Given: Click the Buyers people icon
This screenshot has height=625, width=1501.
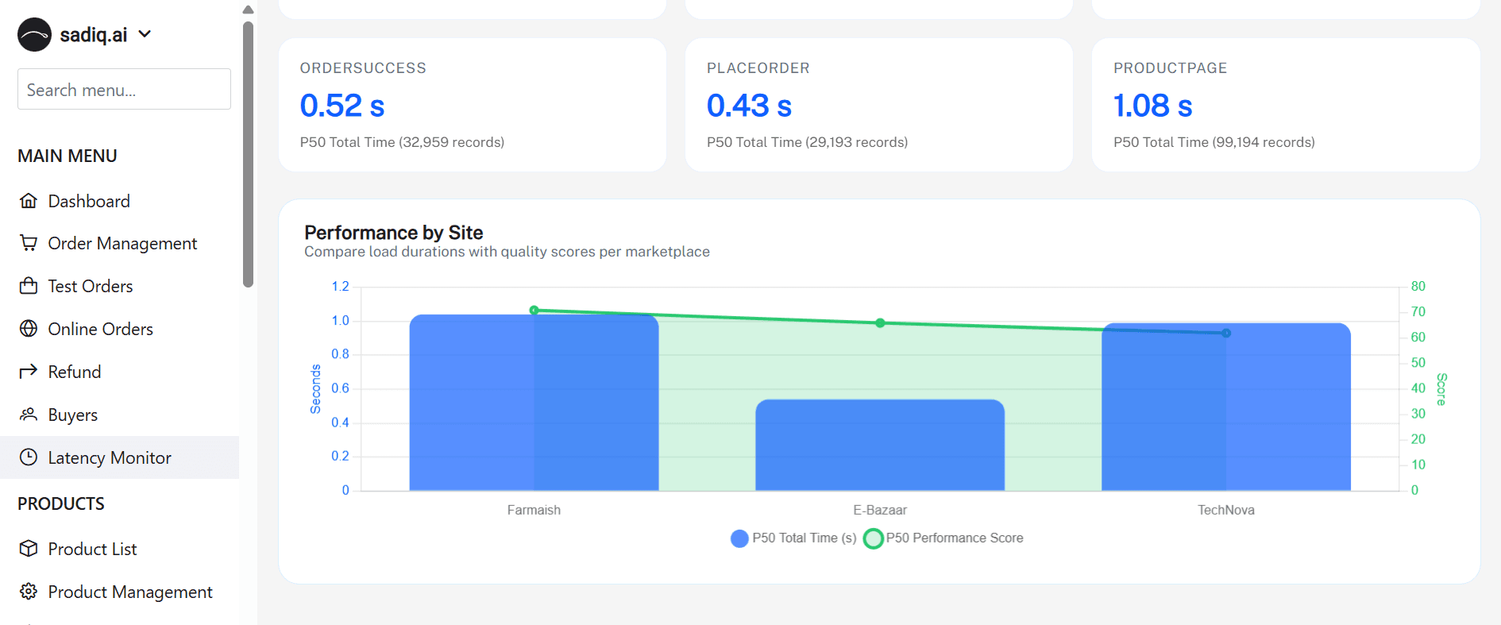Looking at the screenshot, I should (x=29, y=415).
